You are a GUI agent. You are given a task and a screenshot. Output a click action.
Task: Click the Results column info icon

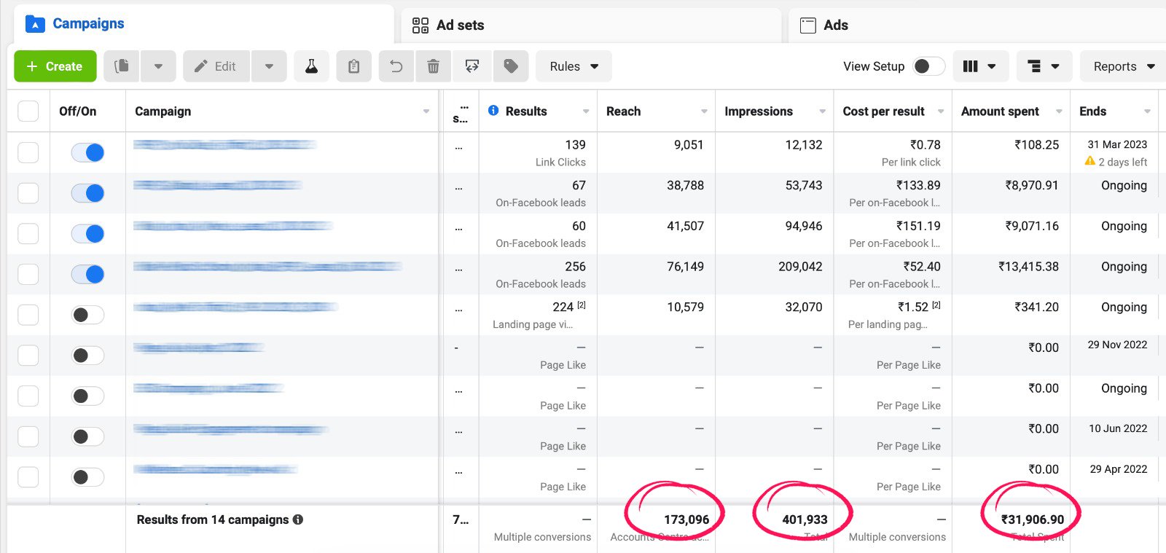[493, 111]
